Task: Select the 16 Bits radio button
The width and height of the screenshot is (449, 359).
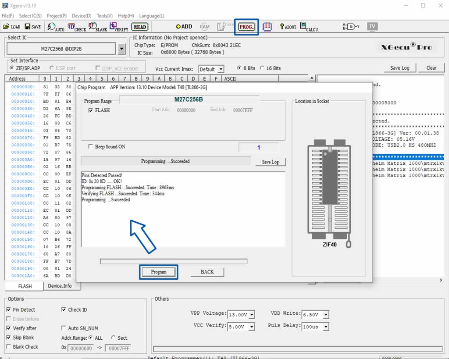Action: (x=262, y=68)
